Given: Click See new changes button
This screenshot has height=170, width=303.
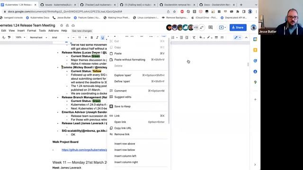Looking at the screenshot, I should tap(82, 31).
